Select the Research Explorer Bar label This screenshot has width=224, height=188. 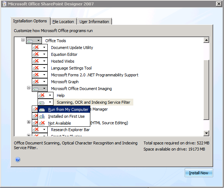[70, 130]
